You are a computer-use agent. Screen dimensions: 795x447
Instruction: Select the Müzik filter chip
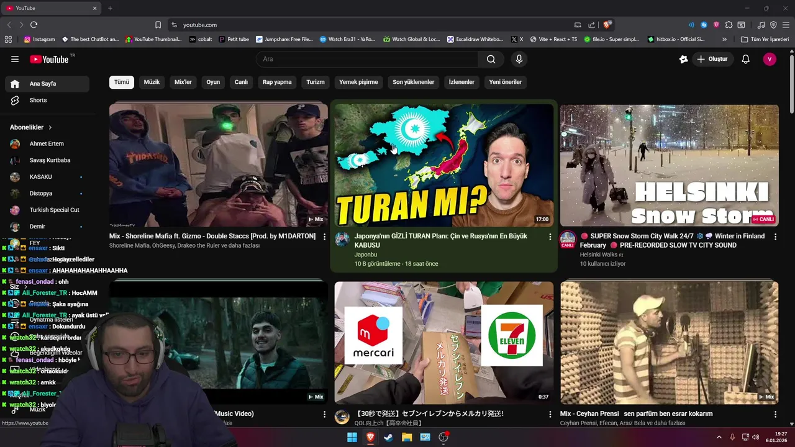(x=152, y=82)
